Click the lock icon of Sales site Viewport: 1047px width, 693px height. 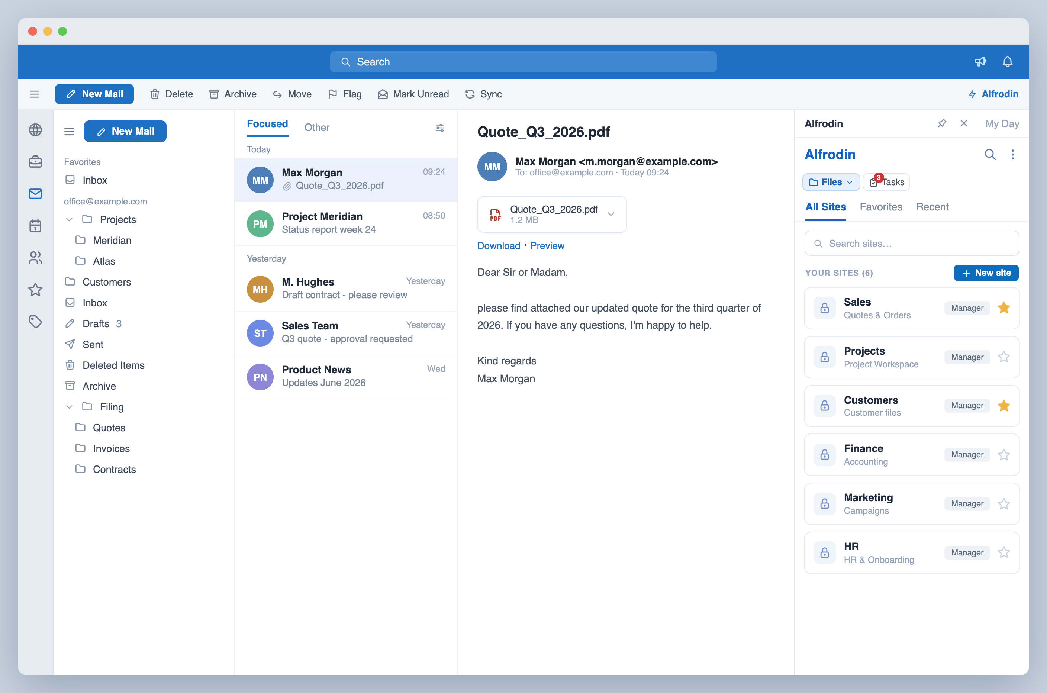click(x=825, y=308)
